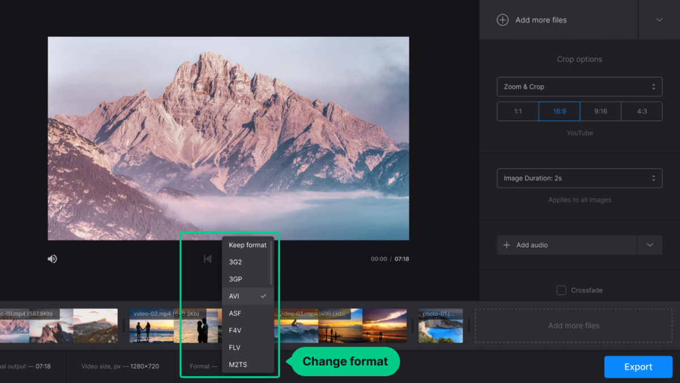The image size is (680, 383).
Task: Select the 16:9 aspect ratio
Action: point(559,111)
